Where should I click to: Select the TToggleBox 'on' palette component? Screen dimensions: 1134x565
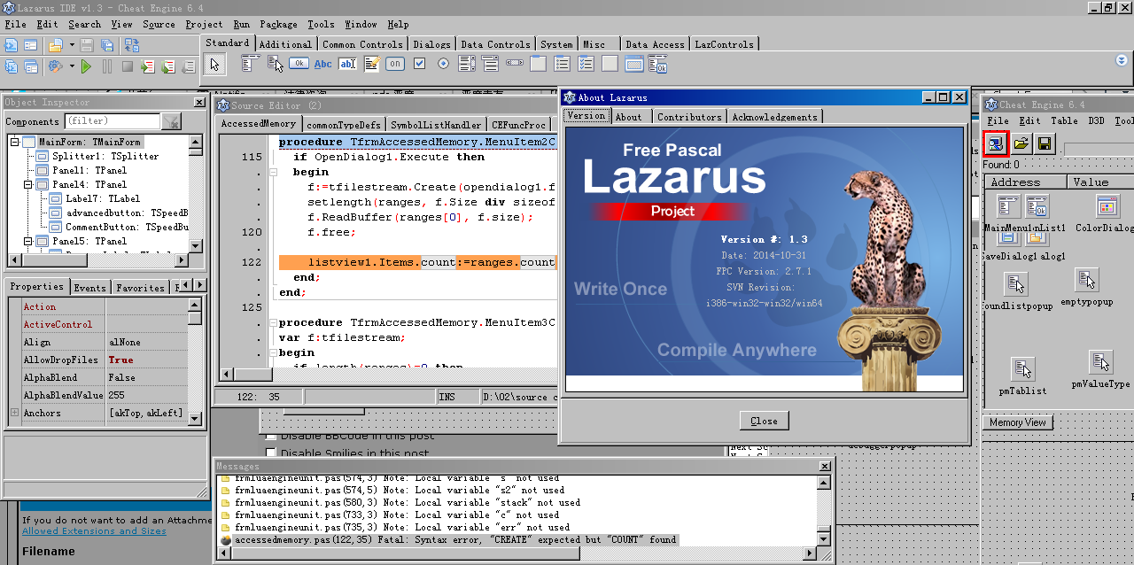pyautogui.click(x=395, y=64)
